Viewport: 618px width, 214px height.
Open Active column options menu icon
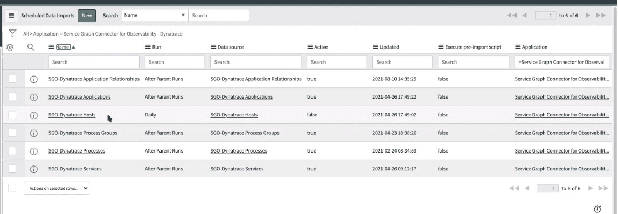pos(310,47)
